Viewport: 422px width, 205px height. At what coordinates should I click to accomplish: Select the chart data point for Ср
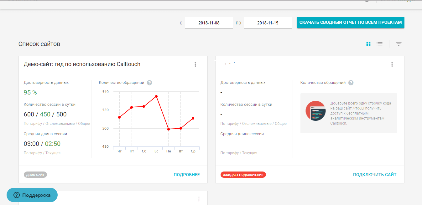(x=193, y=118)
